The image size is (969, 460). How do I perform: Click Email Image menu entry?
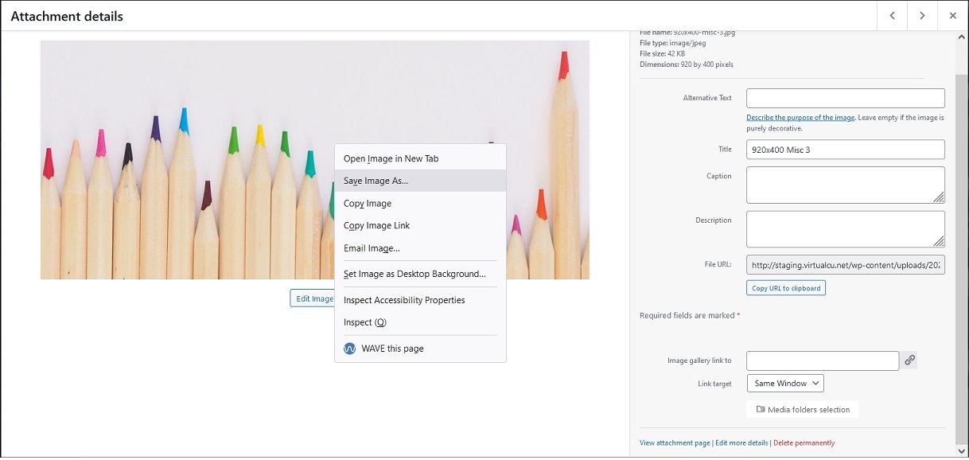coord(372,248)
